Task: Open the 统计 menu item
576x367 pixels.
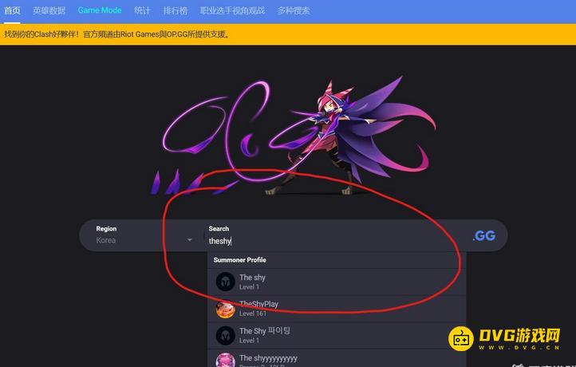Action: [142, 10]
